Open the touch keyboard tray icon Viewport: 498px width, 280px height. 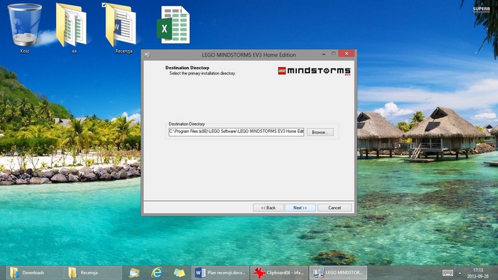[x=448, y=273]
